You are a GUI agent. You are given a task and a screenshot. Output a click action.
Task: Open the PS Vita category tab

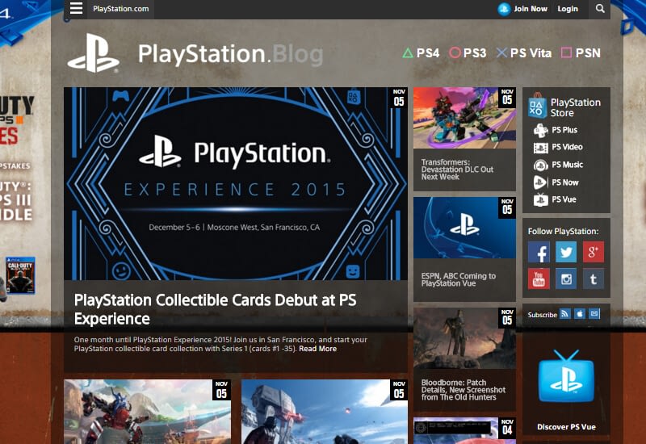tap(523, 53)
